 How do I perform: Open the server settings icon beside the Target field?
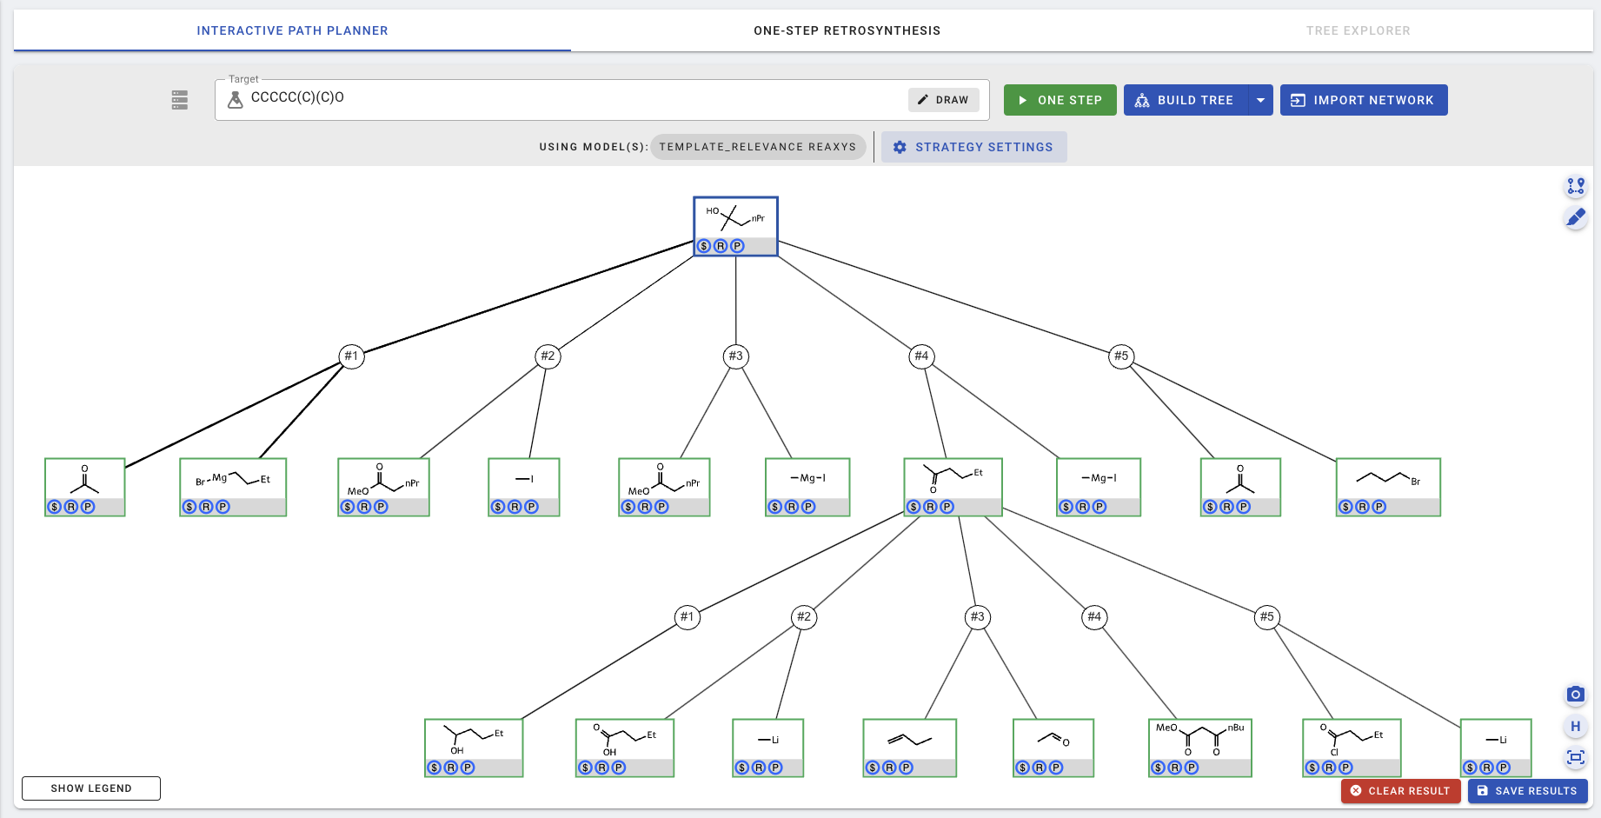180,100
